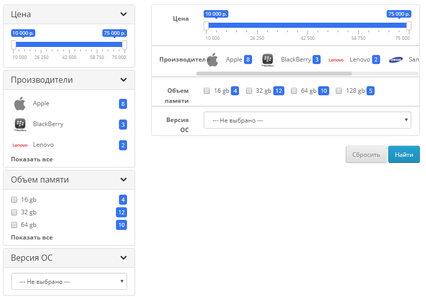Open horizontal Версия ОС dropdown
The width and height of the screenshot is (426, 297).
307,120
